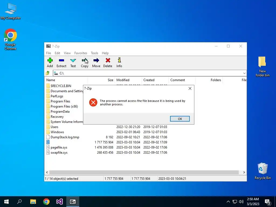Screen dimensions: 276x207
Task: Click OK in error dialog
Action: (180, 119)
